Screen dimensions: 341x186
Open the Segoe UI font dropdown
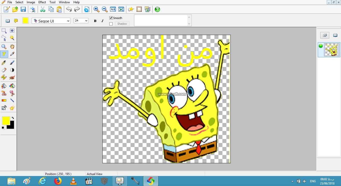[x=51, y=21]
